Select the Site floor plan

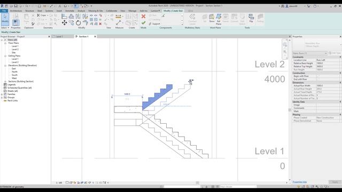tap(13, 53)
